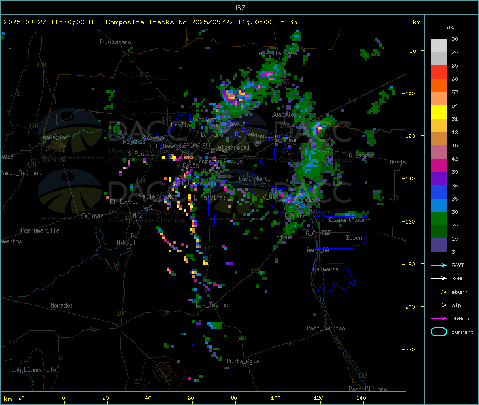Click the -80 km tick on right axis
The image size is (479, 405).
(x=411, y=51)
